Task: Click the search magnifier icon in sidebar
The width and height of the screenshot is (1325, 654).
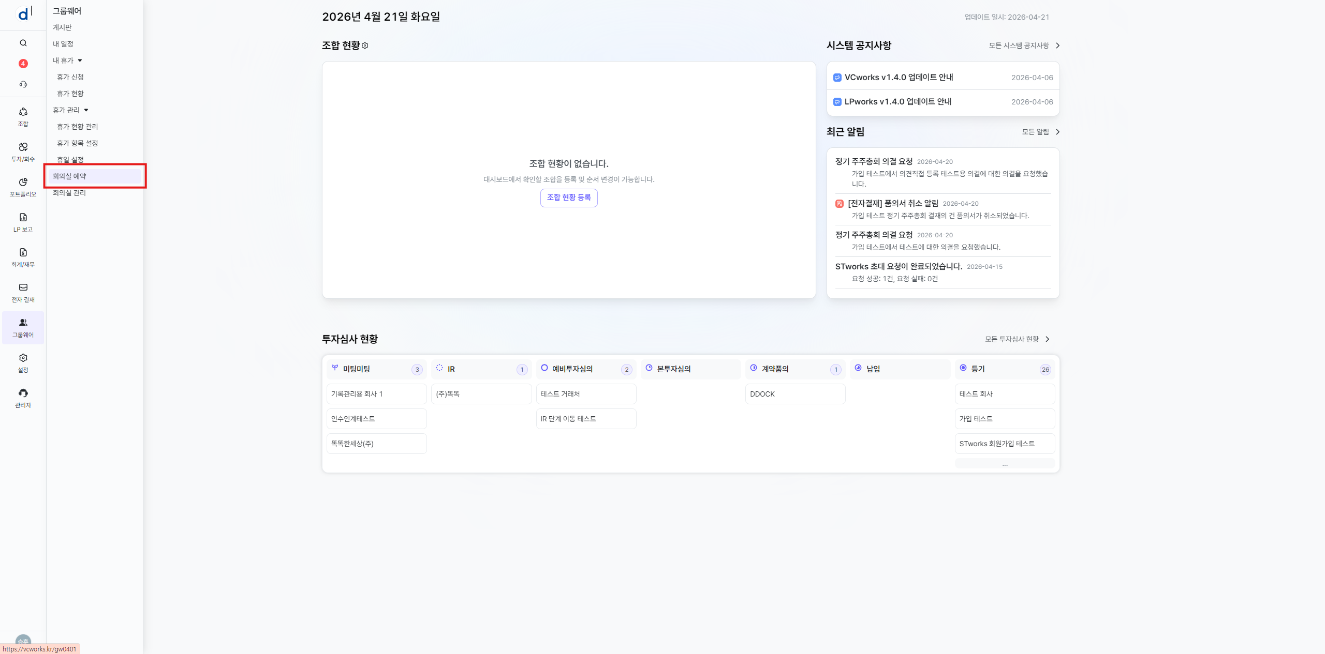Action: click(x=23, y=43)
